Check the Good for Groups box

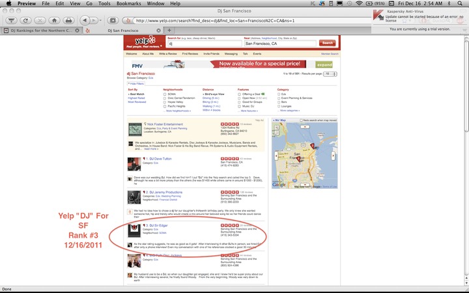pos(239,102)
